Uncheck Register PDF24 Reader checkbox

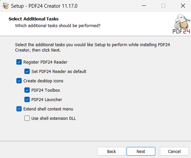point(19,62)
